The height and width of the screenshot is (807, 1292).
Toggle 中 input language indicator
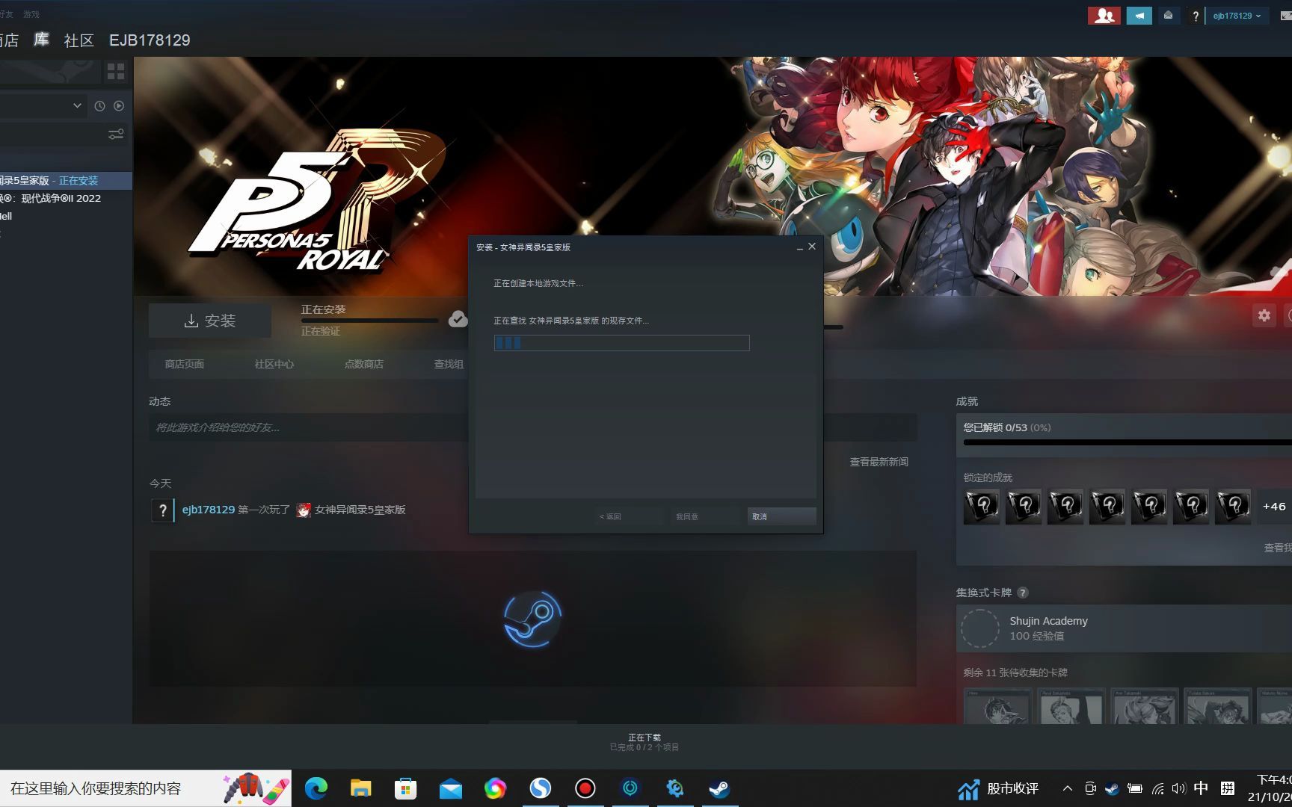[1201, 788]
